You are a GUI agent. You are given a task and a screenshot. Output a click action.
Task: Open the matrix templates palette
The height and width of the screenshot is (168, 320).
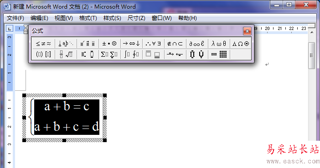(x=219, y=54)
